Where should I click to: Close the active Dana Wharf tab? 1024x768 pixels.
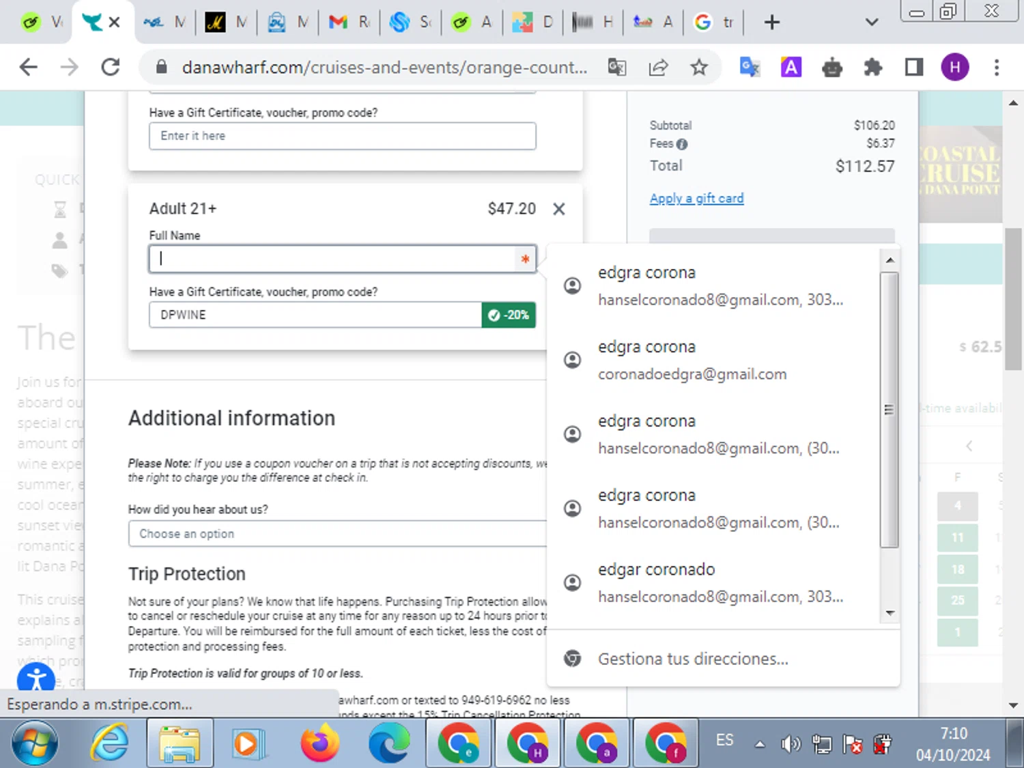115,23
